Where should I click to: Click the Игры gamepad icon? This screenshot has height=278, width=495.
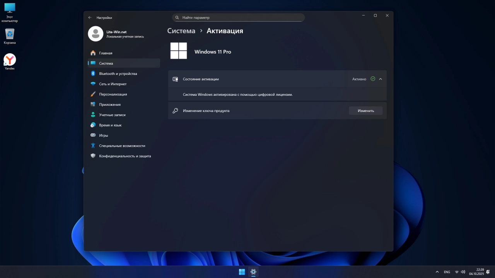93,135
